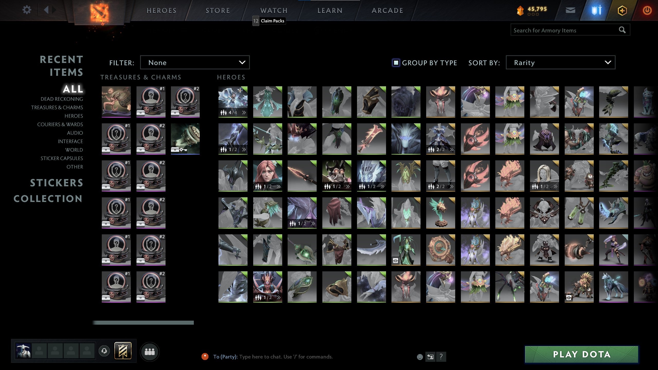Open the FILTER dropdown set to None
658x370 pixels.
pos(195,62)
